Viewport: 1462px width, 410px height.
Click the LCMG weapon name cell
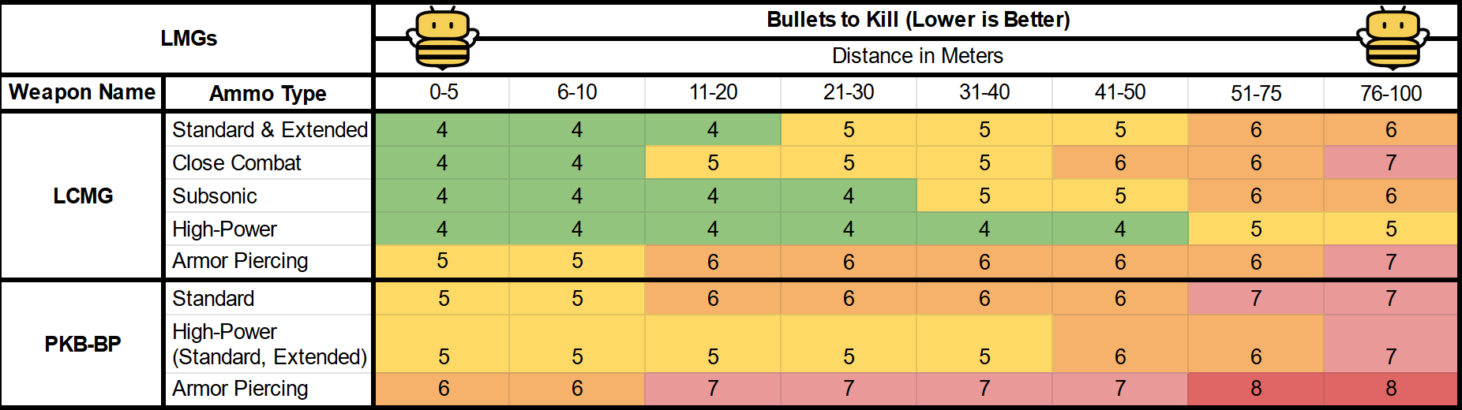(x=83, y=196)
